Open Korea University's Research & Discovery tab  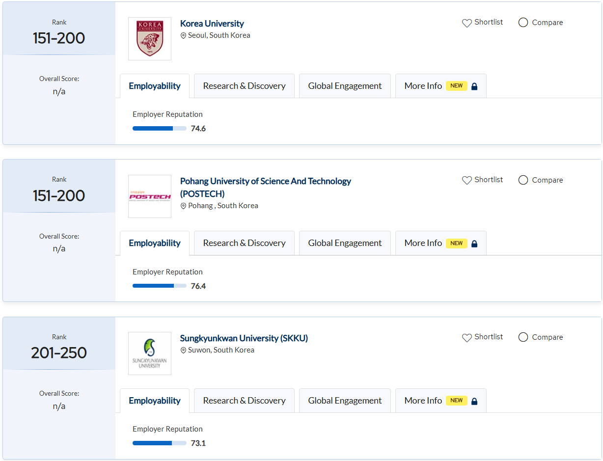pyautogui.click(x=244, y=86)
